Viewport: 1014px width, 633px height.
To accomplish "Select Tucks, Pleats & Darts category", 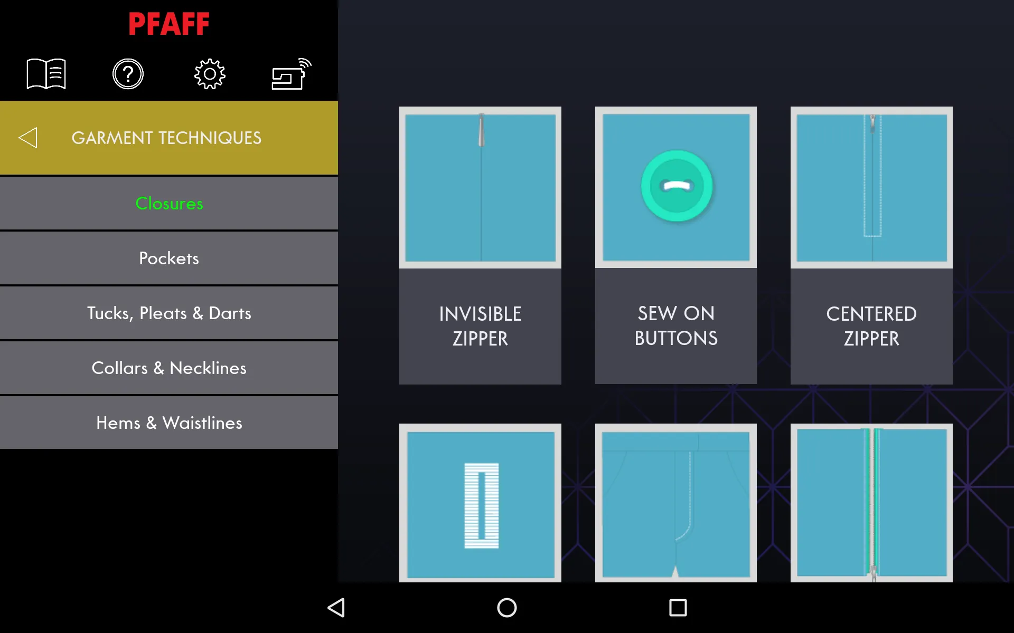I will pos(170,313).
